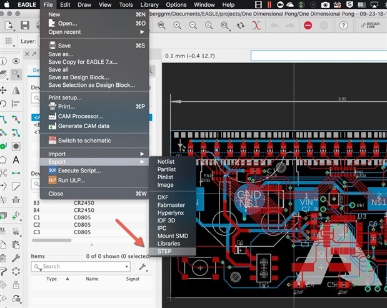This screenshot has height=308, width=387.
Task: Close the side panel with X
Action: [27, 54]
